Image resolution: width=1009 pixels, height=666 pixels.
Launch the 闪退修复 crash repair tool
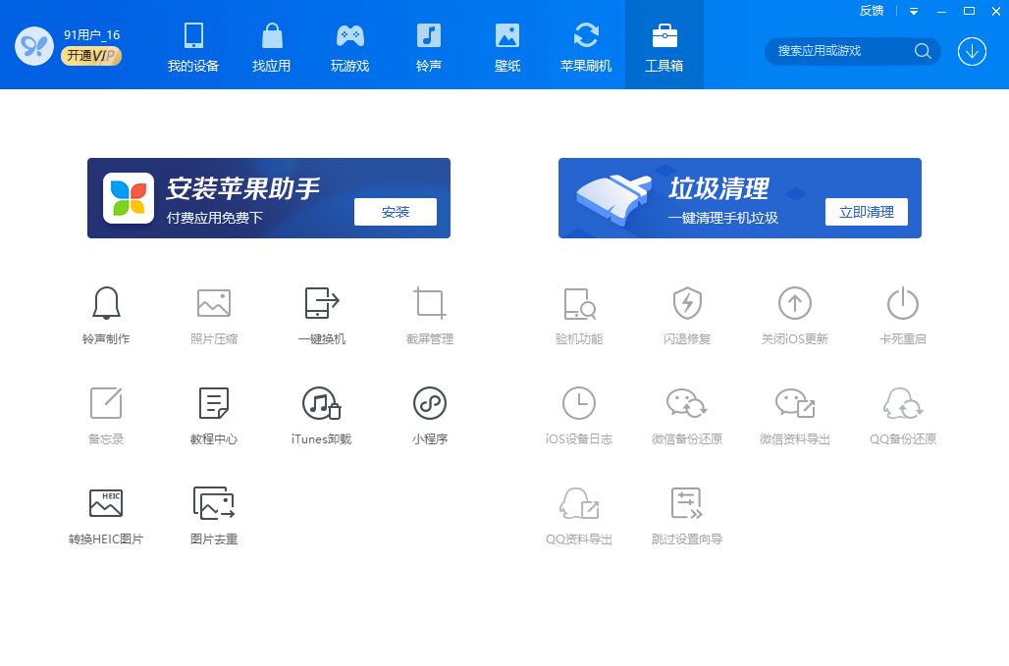687,315
